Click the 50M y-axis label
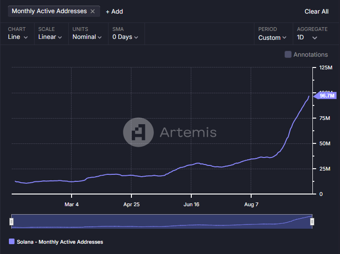 coord(325,143)
